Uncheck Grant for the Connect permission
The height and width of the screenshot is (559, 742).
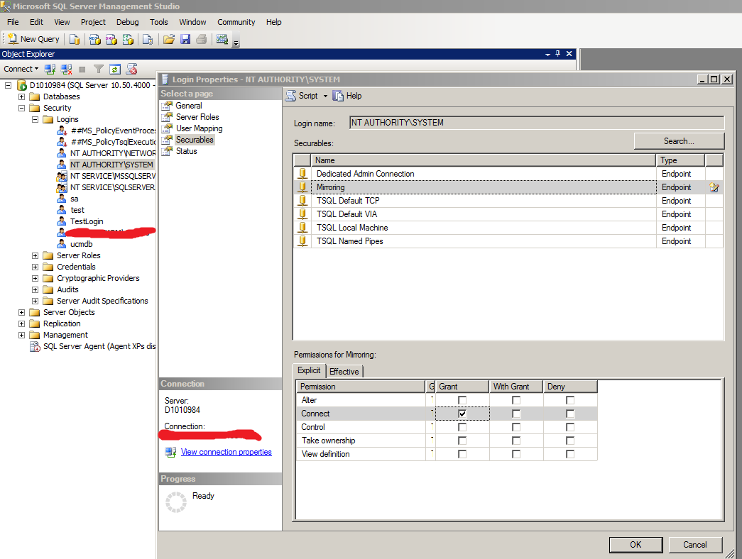pos(462,414)
